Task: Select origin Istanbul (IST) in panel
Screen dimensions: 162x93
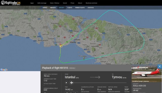Action: tap(72, 77)
